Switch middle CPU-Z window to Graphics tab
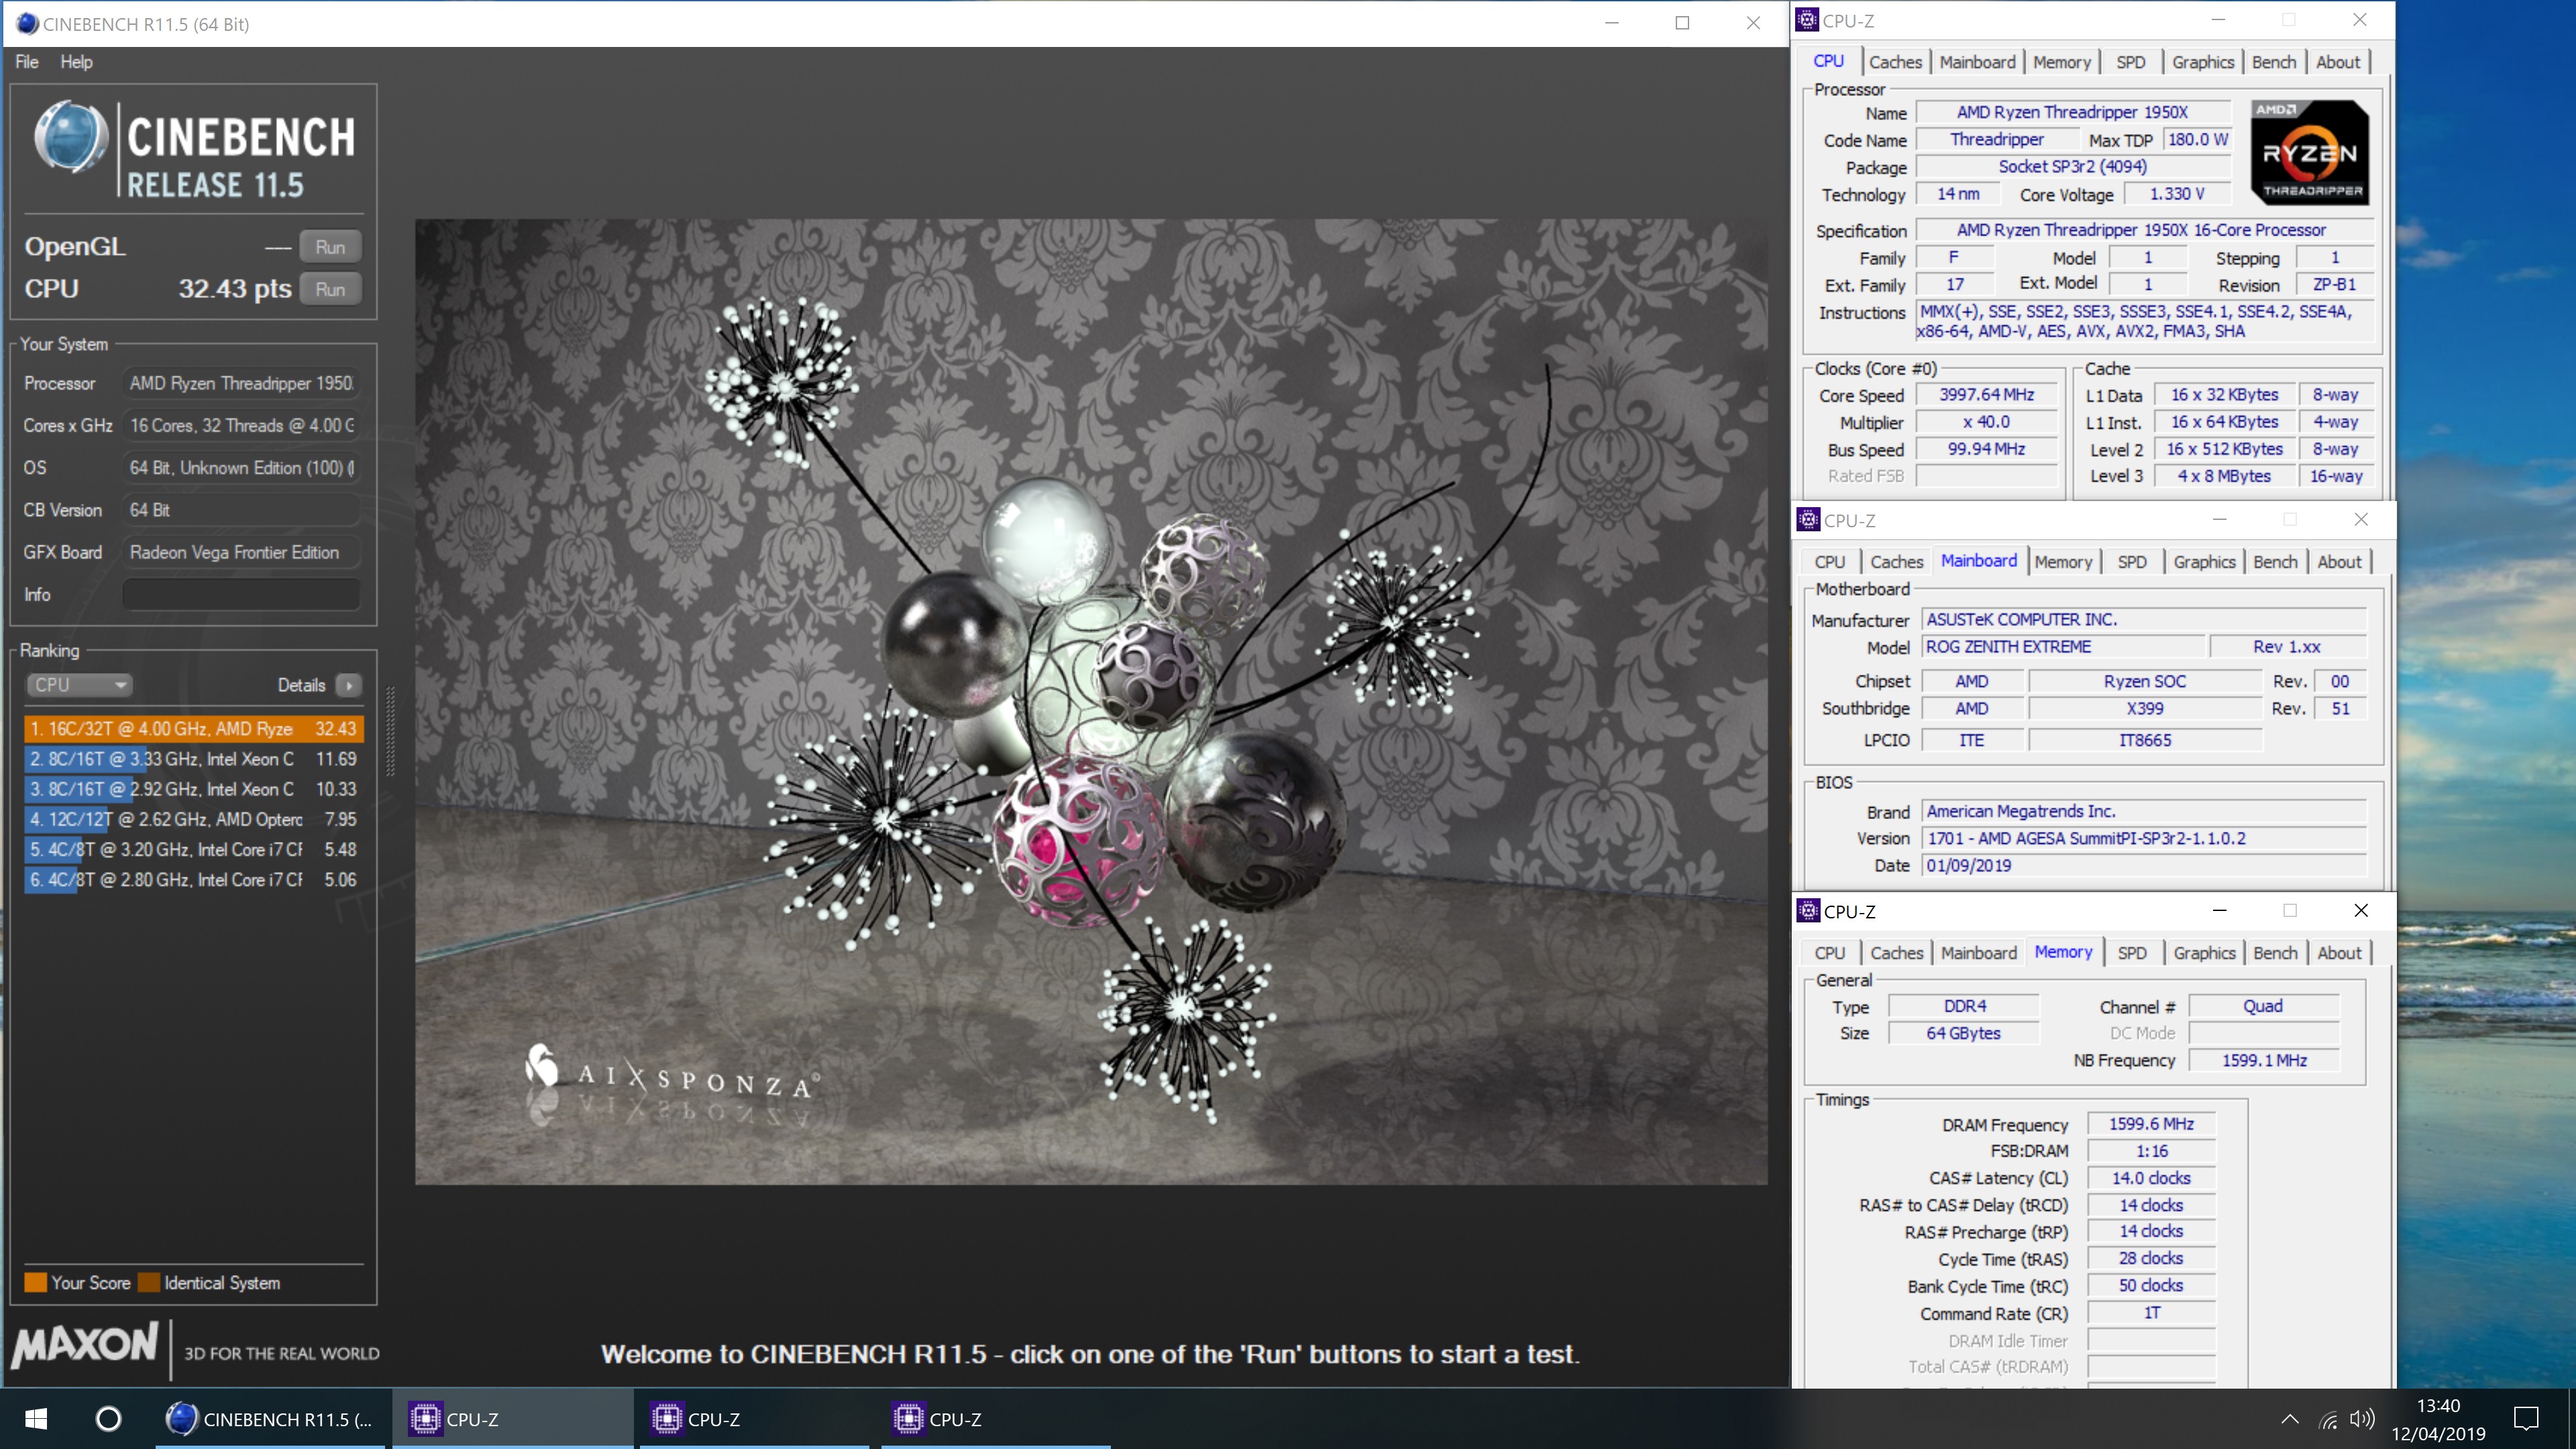The width and height of the screenshot is (2576, 1449). [2204, 562]
